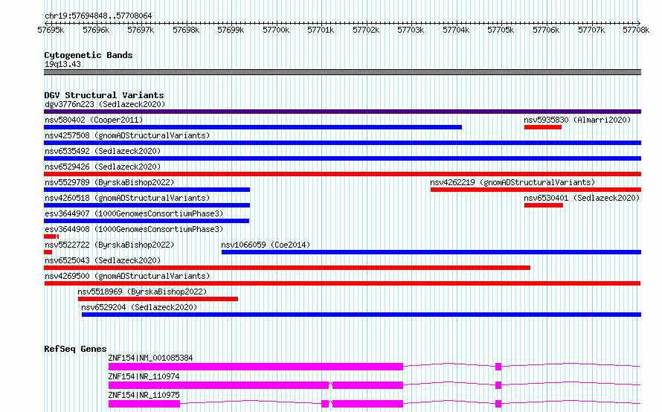Click the DGV Structural Variants track title
The image size is (662, 412).
[x=104, y=95]
